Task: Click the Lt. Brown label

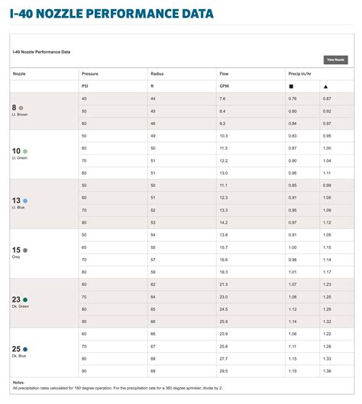Action: coord(20,115)
